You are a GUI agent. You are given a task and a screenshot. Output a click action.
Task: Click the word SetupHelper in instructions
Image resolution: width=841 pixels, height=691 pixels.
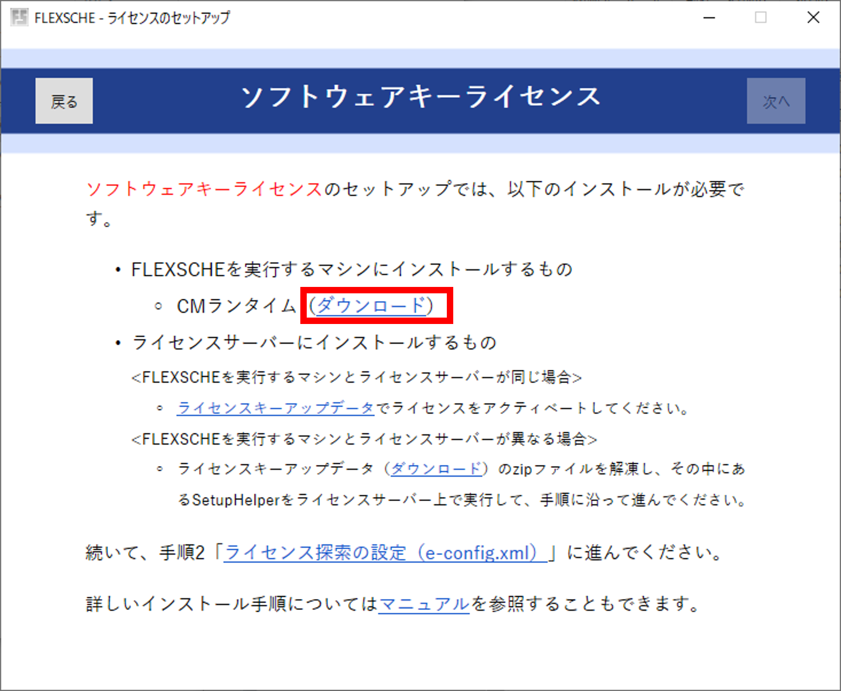236,500
